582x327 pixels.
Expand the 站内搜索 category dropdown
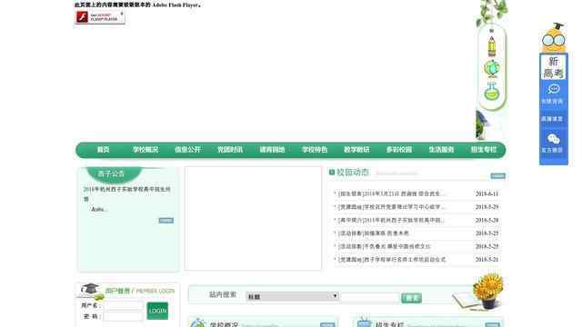292,296
